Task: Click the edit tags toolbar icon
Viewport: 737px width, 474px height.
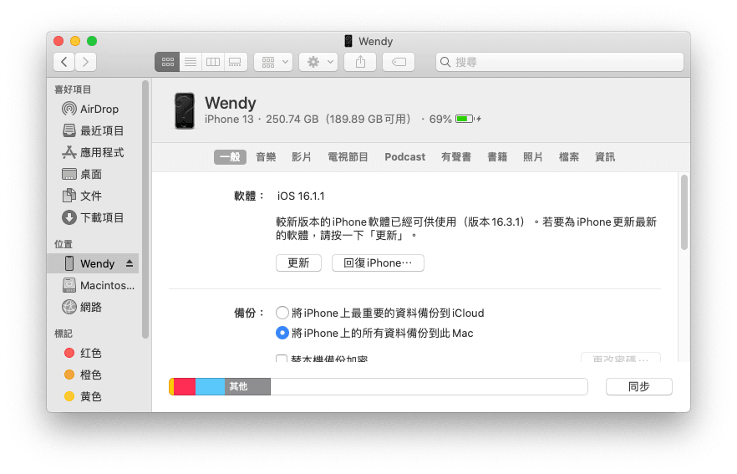Action: (399, 62)
